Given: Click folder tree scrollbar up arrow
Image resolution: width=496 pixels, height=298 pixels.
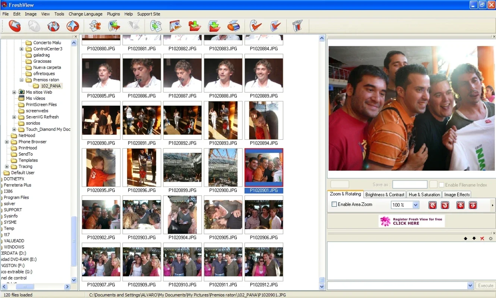Looking at the screenshot, I should [74, 43].
